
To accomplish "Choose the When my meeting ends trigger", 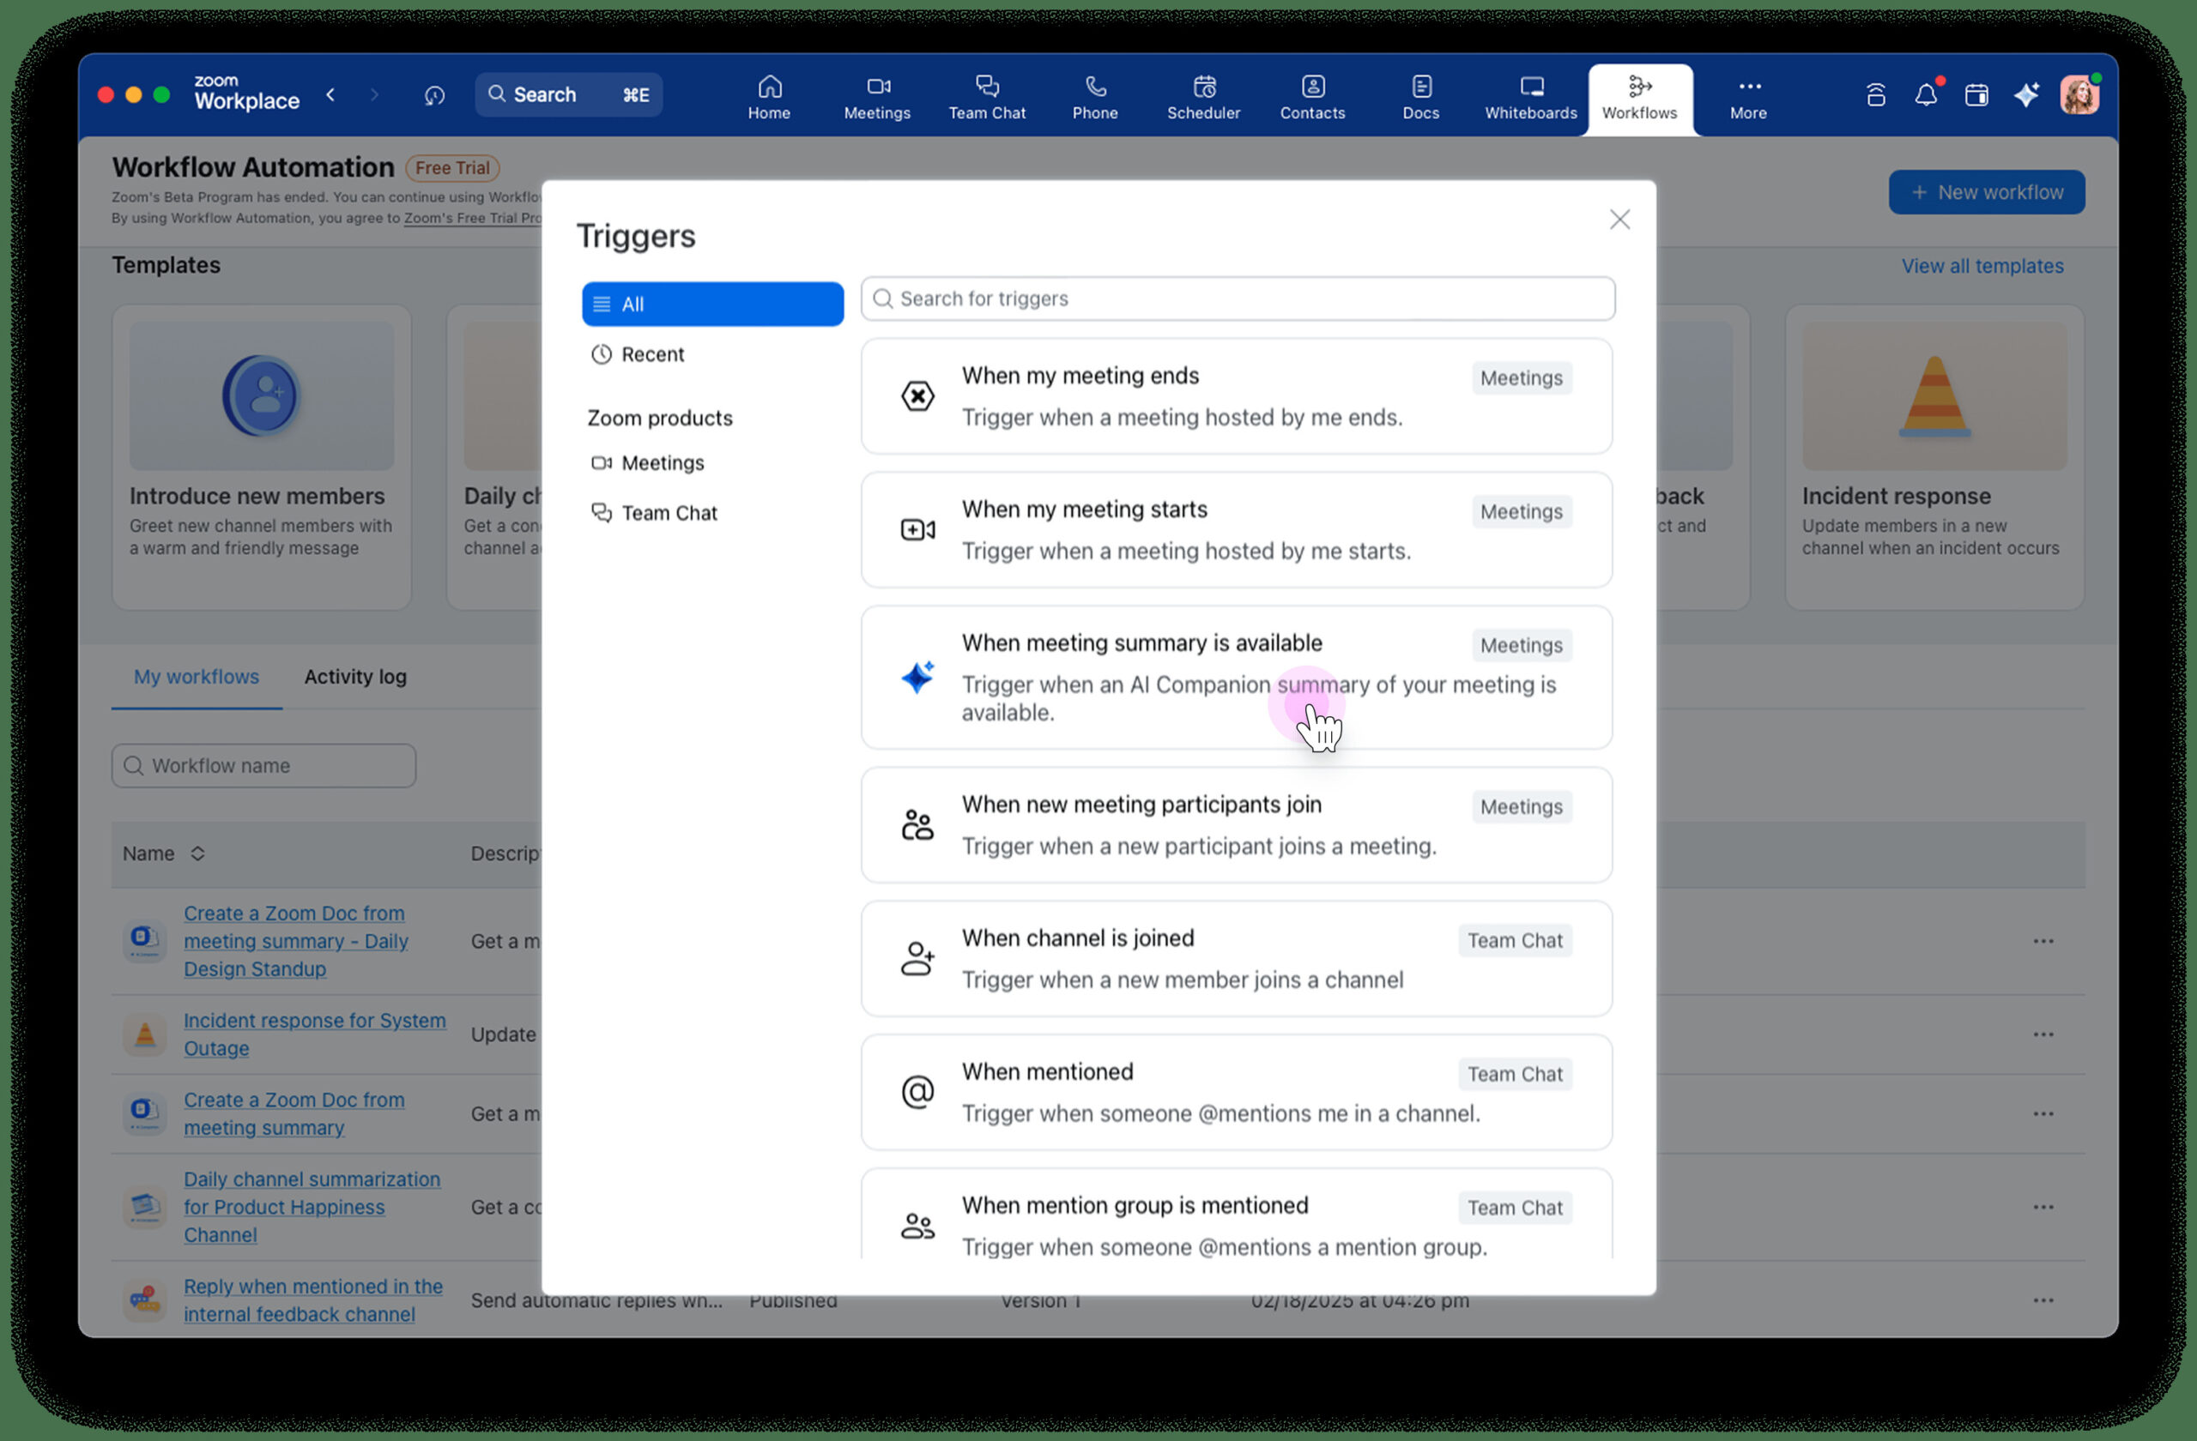I will (x=1237, y=396).
